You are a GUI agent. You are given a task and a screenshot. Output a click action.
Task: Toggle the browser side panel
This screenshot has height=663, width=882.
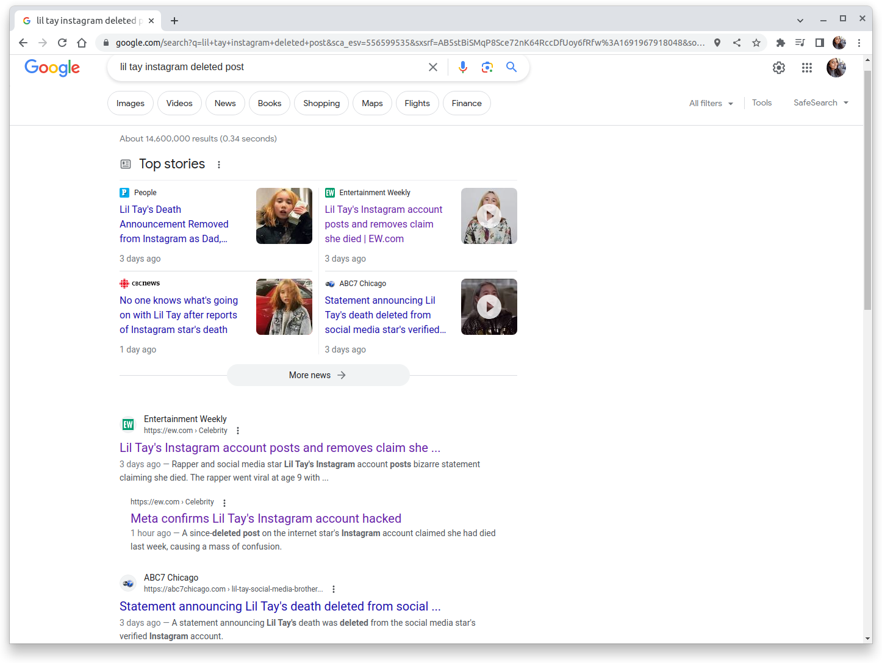click(820, 43)
